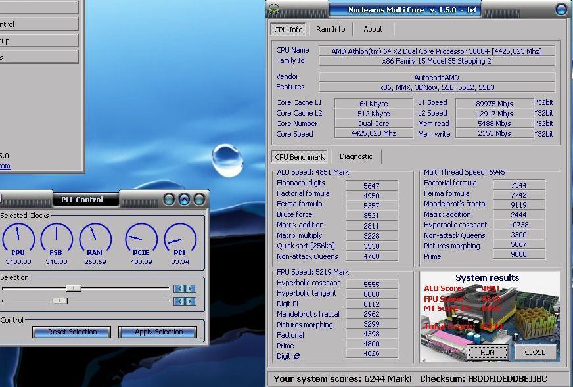Click the CPU clock value 3103.03
573x387 pixels.
point(18,262)
